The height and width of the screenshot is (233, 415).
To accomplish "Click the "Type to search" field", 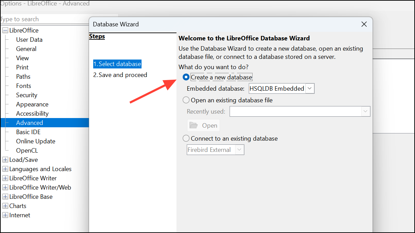I will pos(41,19).
